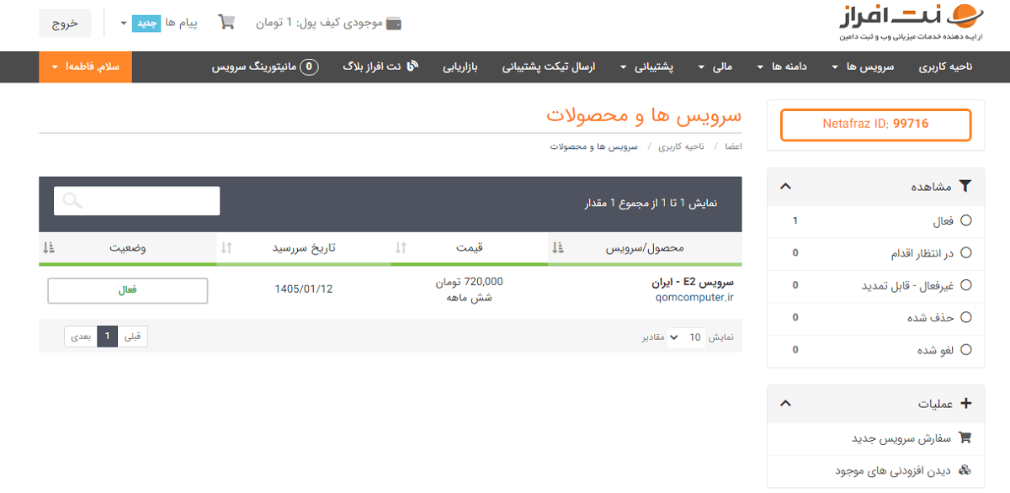Click the قبلی pagination button
The height and width of the screenshot is (493, 1010).
[133, 337]
